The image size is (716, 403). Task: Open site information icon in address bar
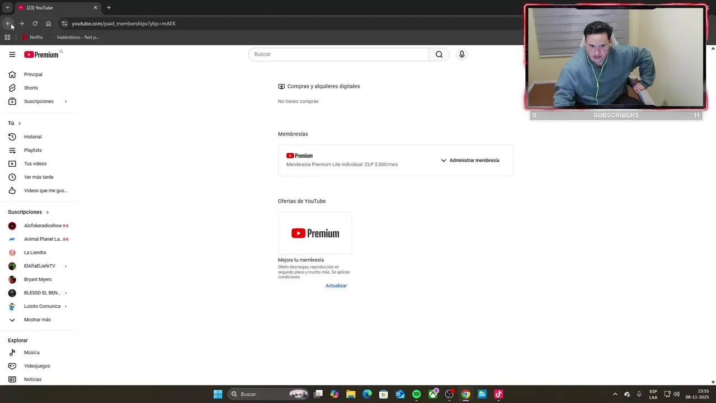point(64,24)
